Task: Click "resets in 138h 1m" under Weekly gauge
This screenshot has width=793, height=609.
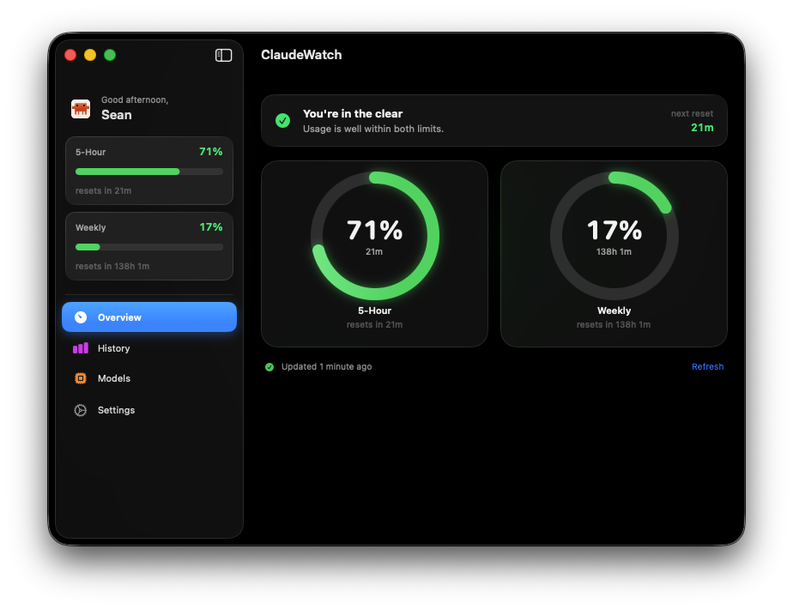Action: coord(614,324)
